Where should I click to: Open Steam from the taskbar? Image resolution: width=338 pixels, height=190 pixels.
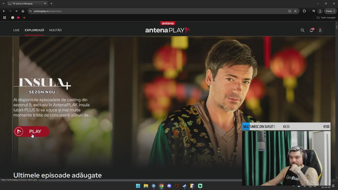coord(185,186)
